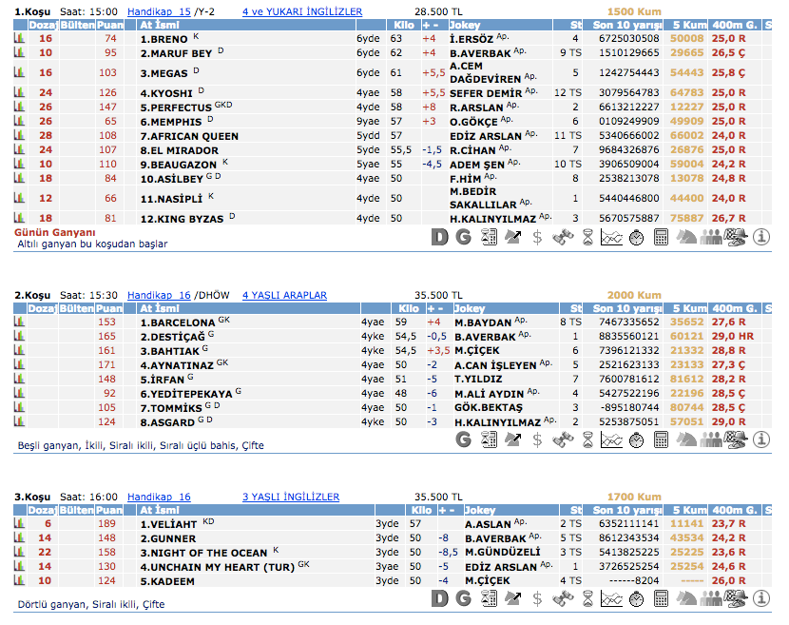The width and height of the screenshot is (789, 625).
Task: Click the G icon in race 2 toolbar
Action: [463, 439]
